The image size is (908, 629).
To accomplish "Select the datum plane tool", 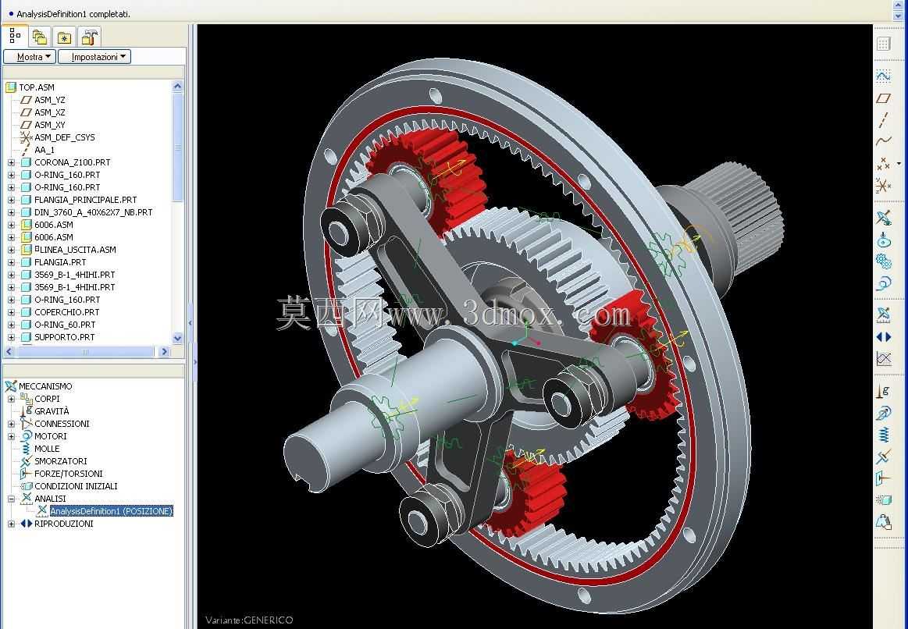I will 883,98.
